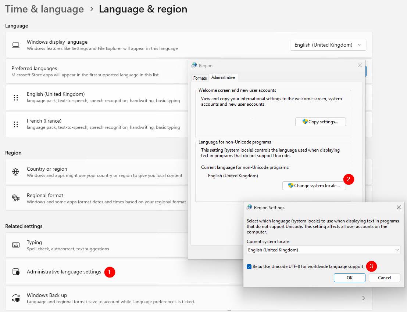Click the keyboard icon next to Typing
Viewport: 407px width, 312px height.
[15, 245]
